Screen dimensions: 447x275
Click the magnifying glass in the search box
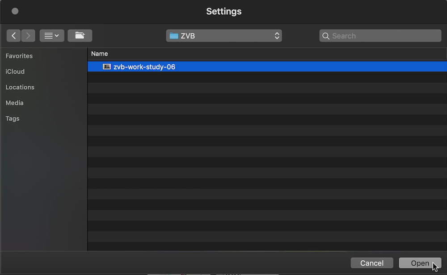click(x=326, y=36)
